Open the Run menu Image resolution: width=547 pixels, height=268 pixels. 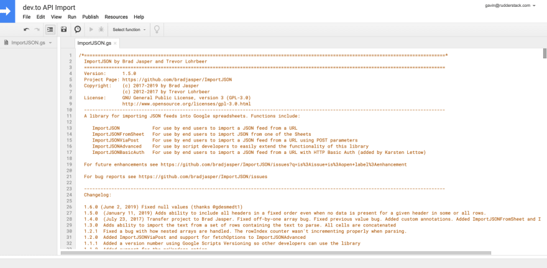coord(72,17)
